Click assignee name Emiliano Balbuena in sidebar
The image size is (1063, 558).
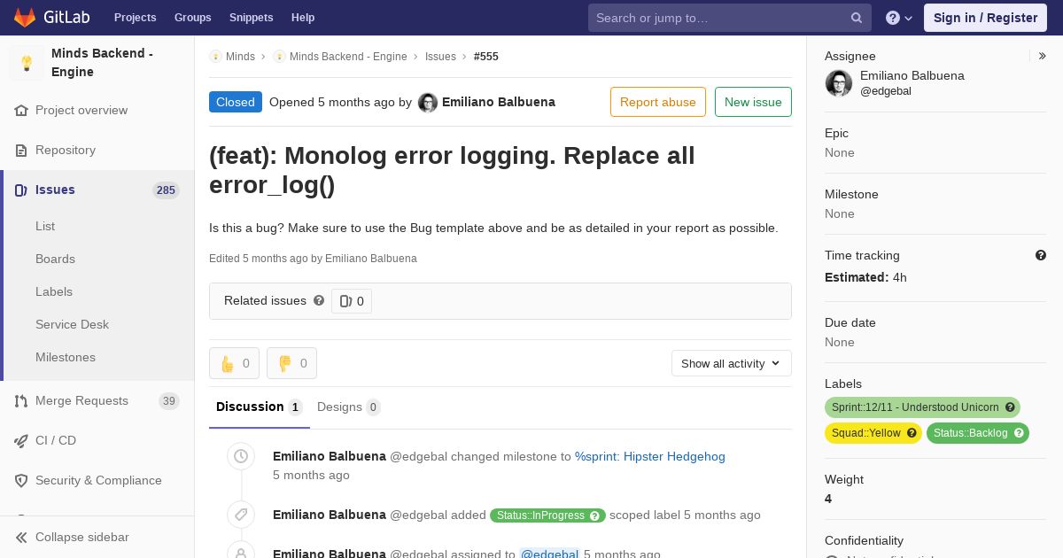[x=912, y=76]
